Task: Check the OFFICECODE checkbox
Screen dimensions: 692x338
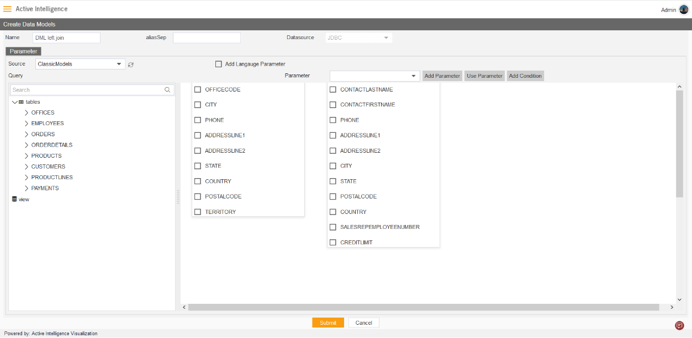Action: 198,89
